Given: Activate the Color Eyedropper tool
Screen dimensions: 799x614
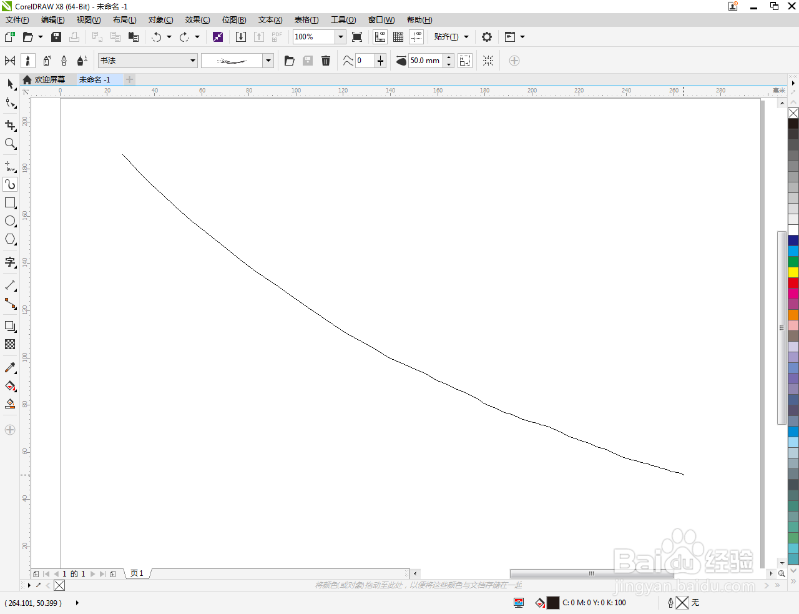Looking at the screenshot, I should pyautogui.click(x=10, y=368).
